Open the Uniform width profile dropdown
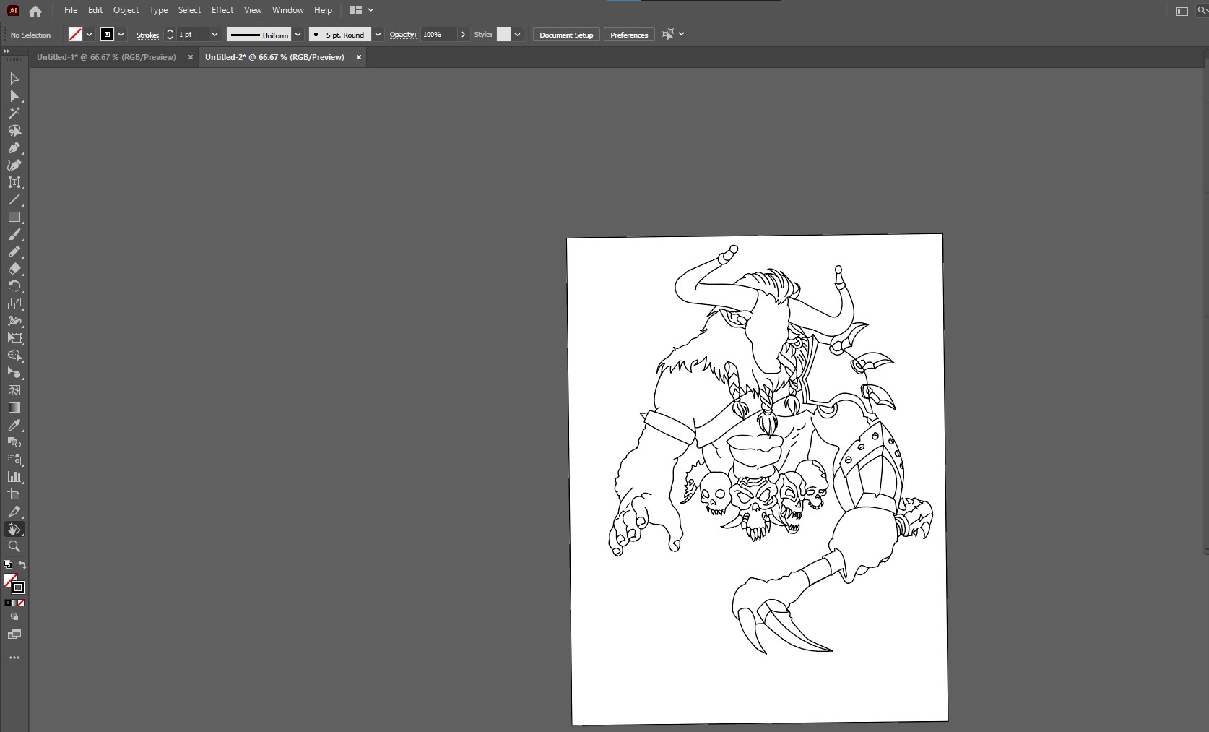This screenshot has height=732, width=1209. click(298, 35)
